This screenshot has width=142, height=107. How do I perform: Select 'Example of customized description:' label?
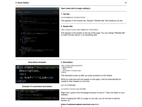pos(37,86)
